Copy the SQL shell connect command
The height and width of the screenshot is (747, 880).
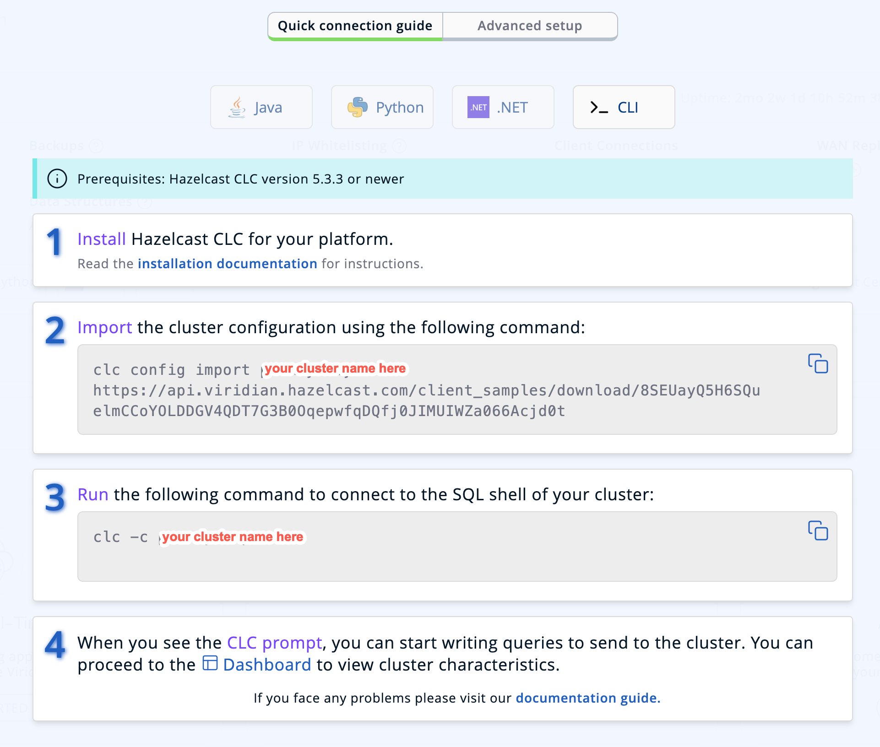[819, 531]
